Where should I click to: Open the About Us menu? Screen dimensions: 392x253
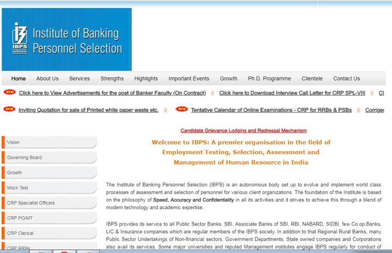(48, 79)
